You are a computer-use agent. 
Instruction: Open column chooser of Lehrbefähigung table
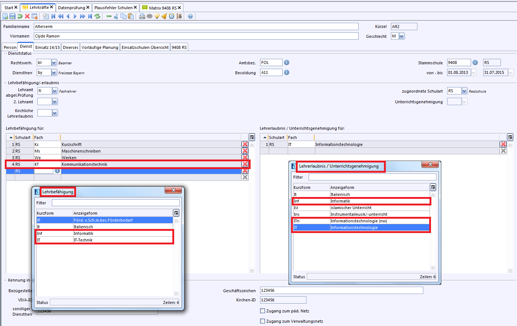pyautogui.click(x=252, y=137)
